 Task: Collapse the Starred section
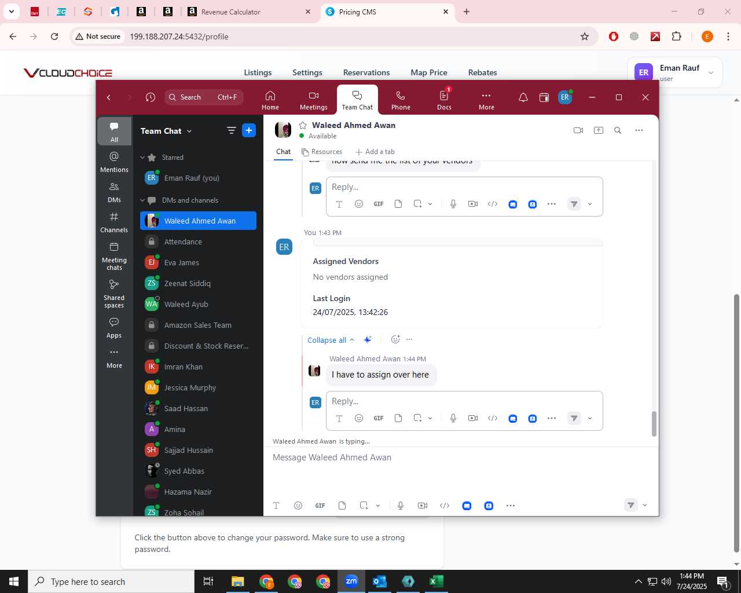[142, 158]
